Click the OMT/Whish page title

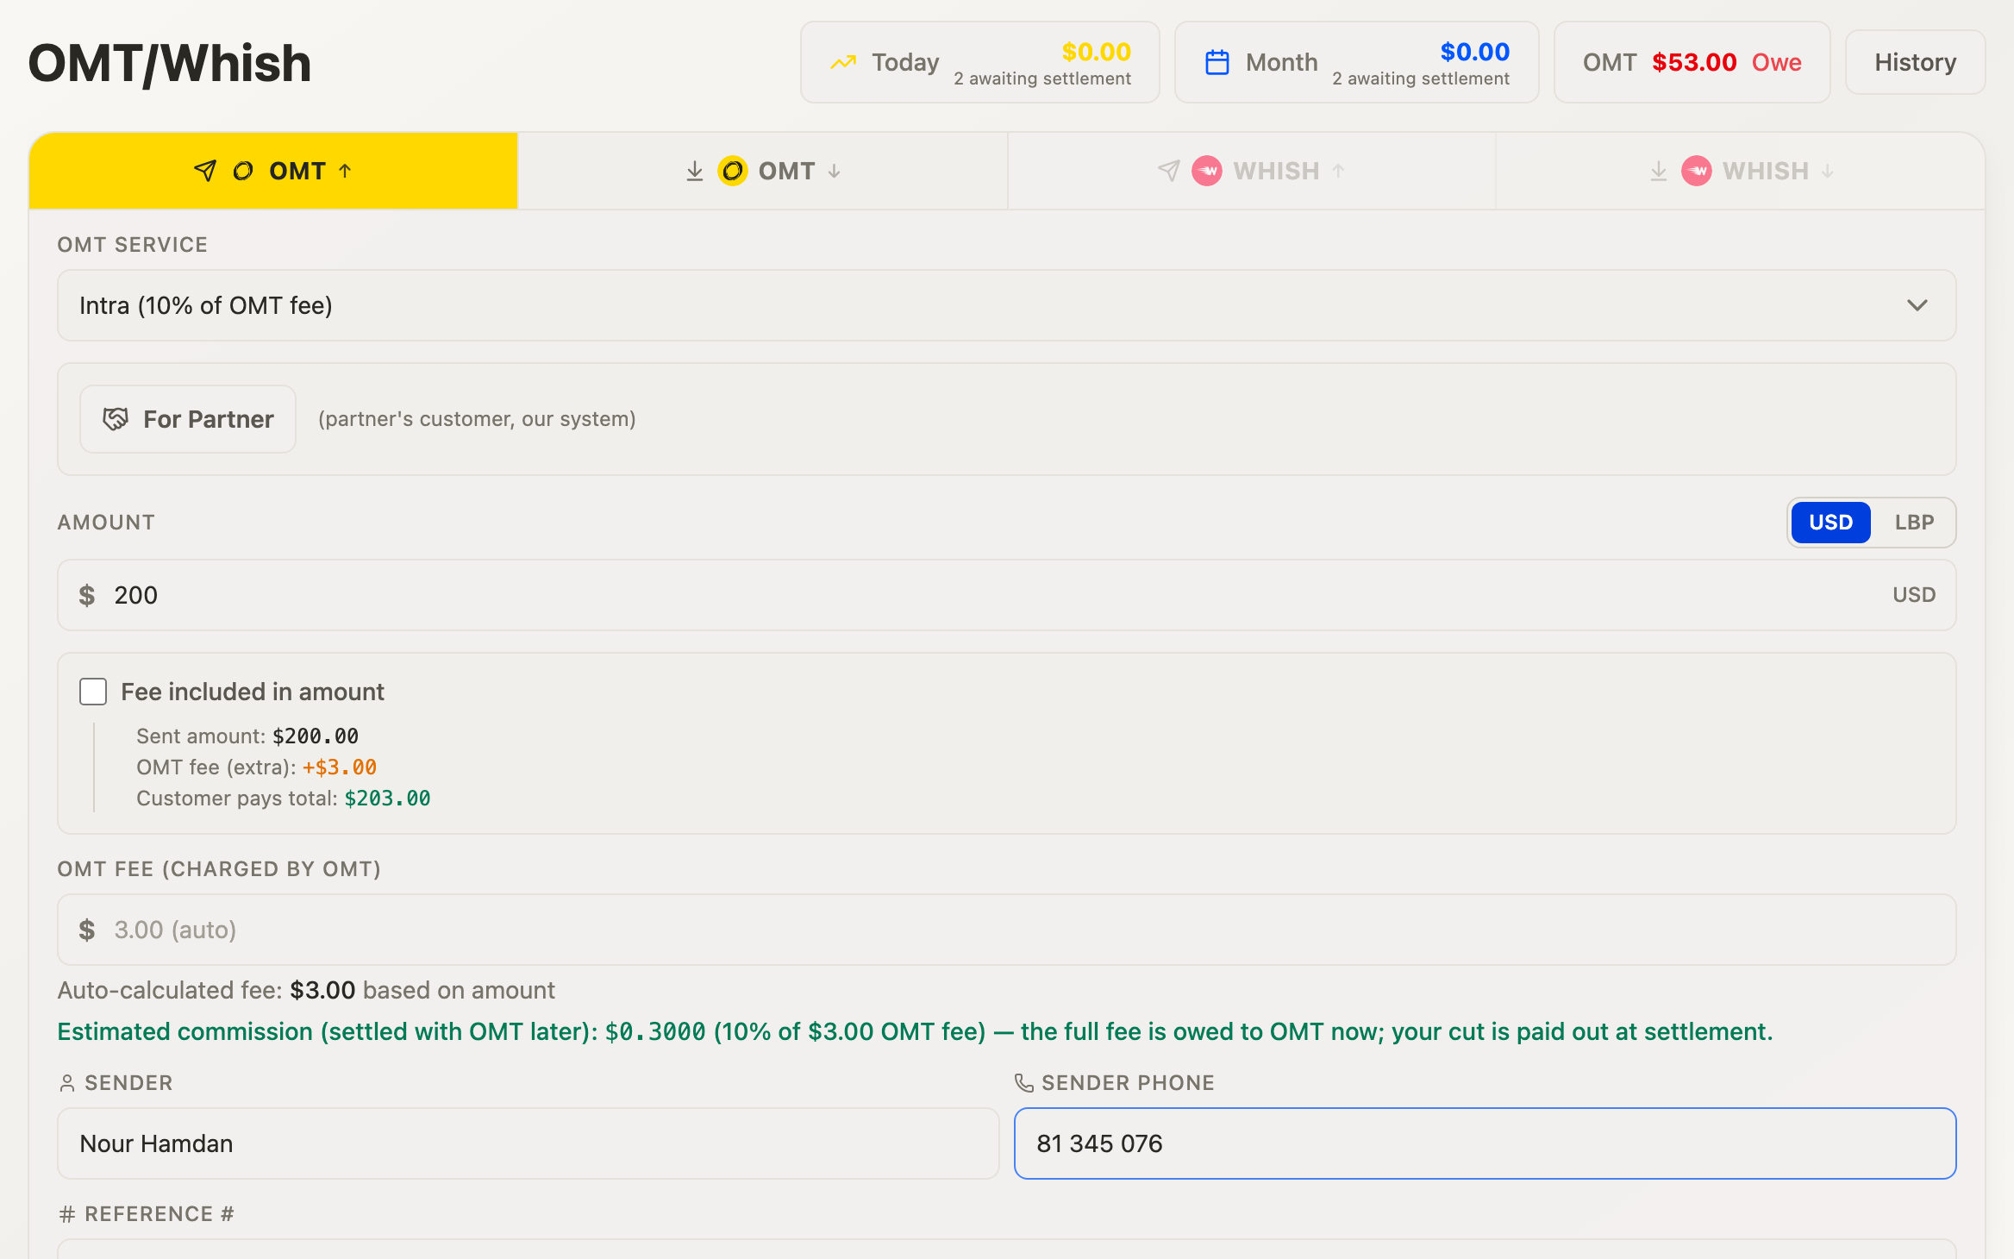pos(170,63)
